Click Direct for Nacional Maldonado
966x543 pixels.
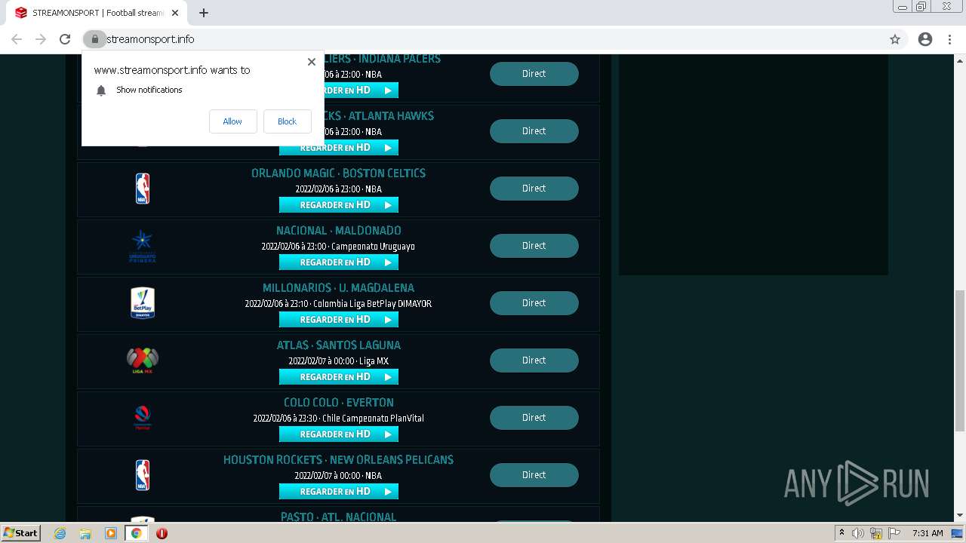pyautogui.click(x=534, y=246)
